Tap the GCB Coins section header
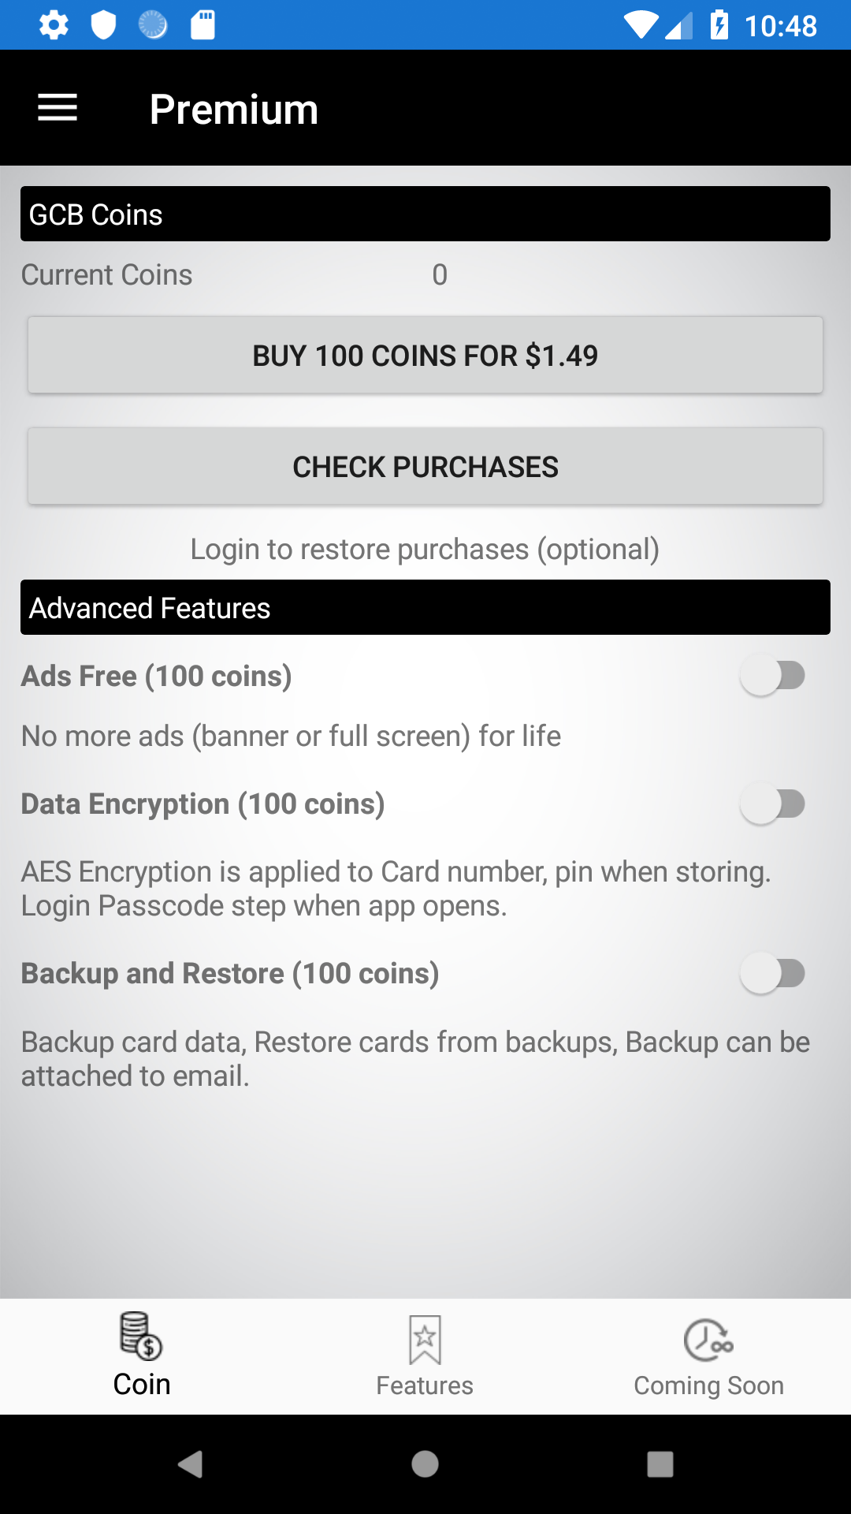 click(x=425, y=214)
